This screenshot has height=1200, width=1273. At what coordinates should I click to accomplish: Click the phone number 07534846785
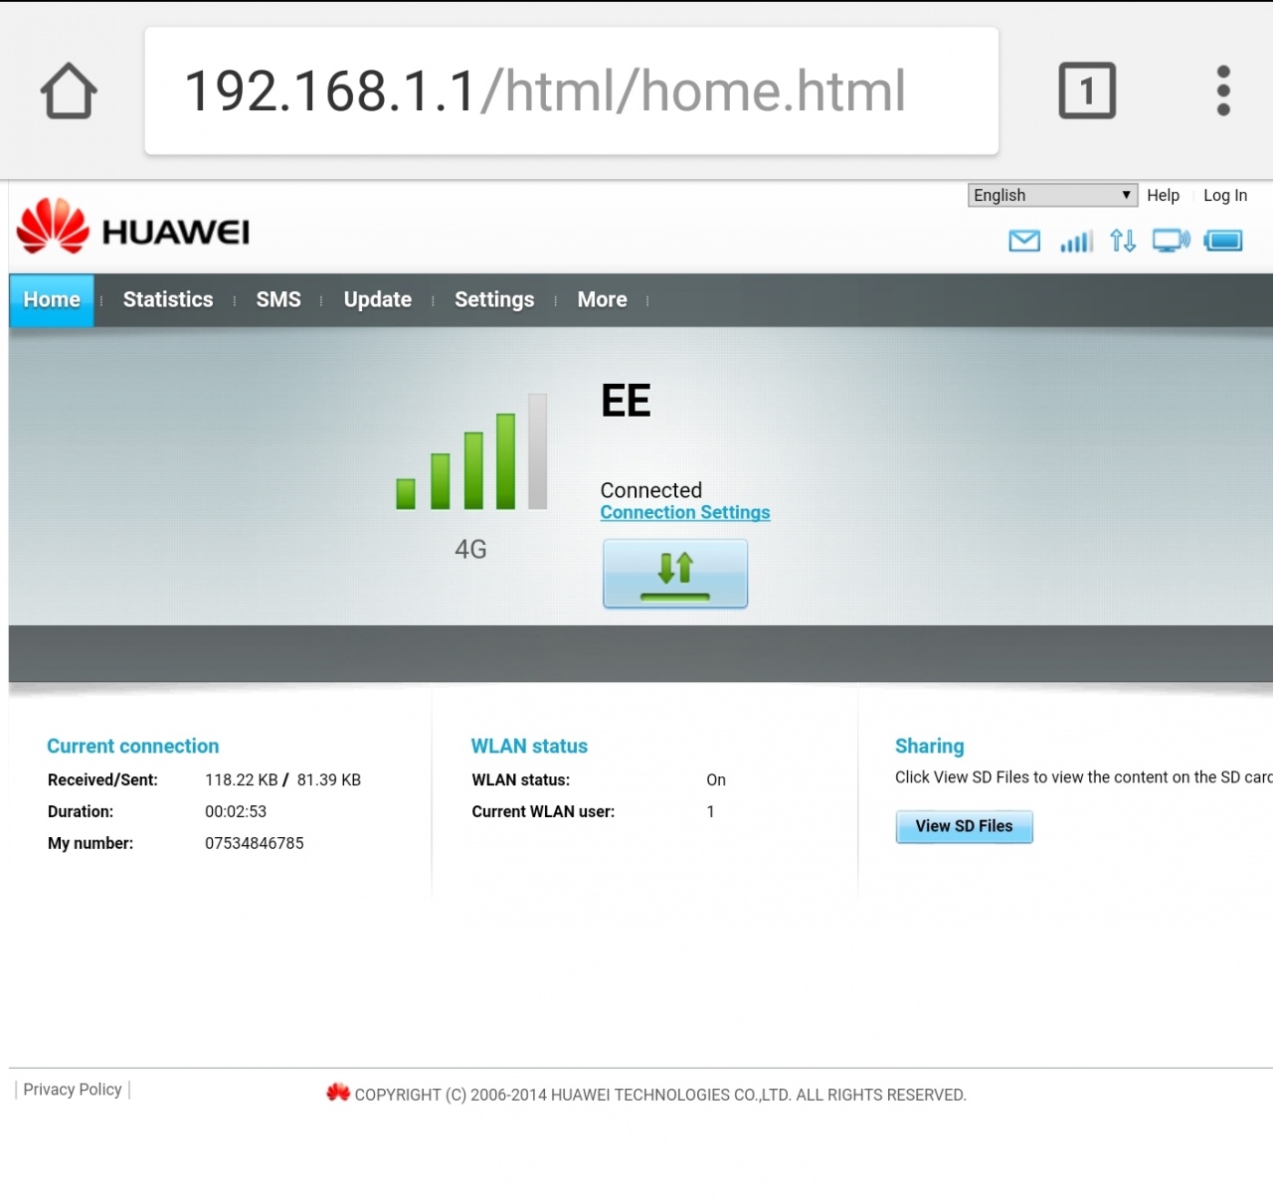point(255,843)
